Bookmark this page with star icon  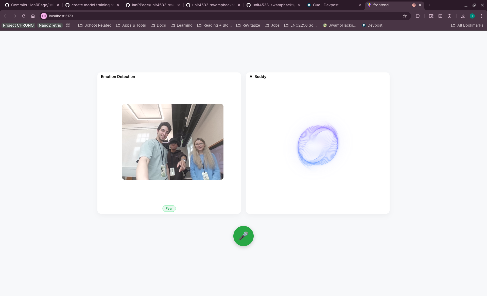(405, 16)
